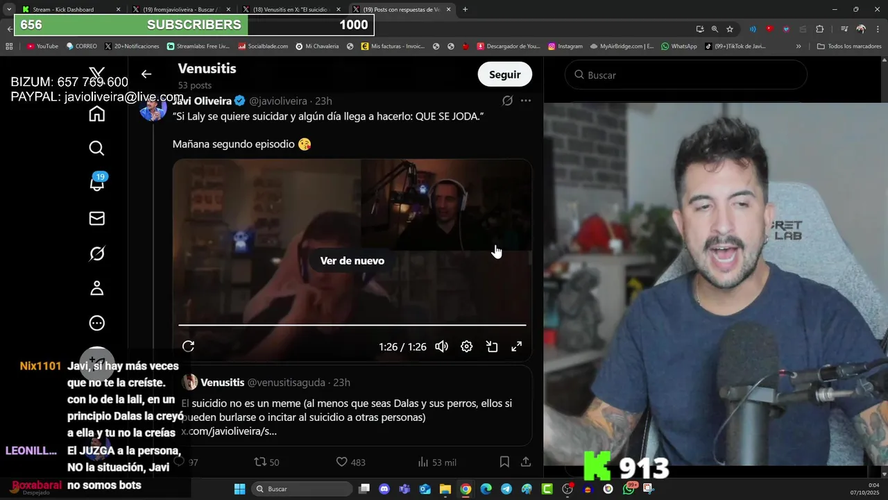
Task: Open the CORREO bookmark
Action: [82, 47]
